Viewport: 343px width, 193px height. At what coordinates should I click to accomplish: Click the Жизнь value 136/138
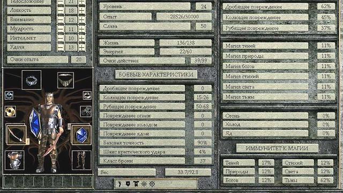coord(185,43)
